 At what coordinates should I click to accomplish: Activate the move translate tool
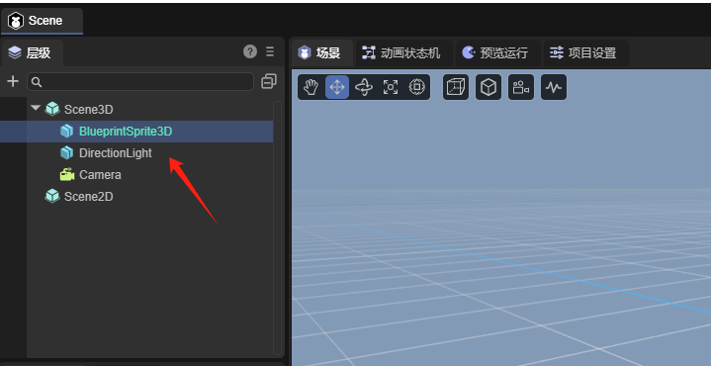click(337, 87)
